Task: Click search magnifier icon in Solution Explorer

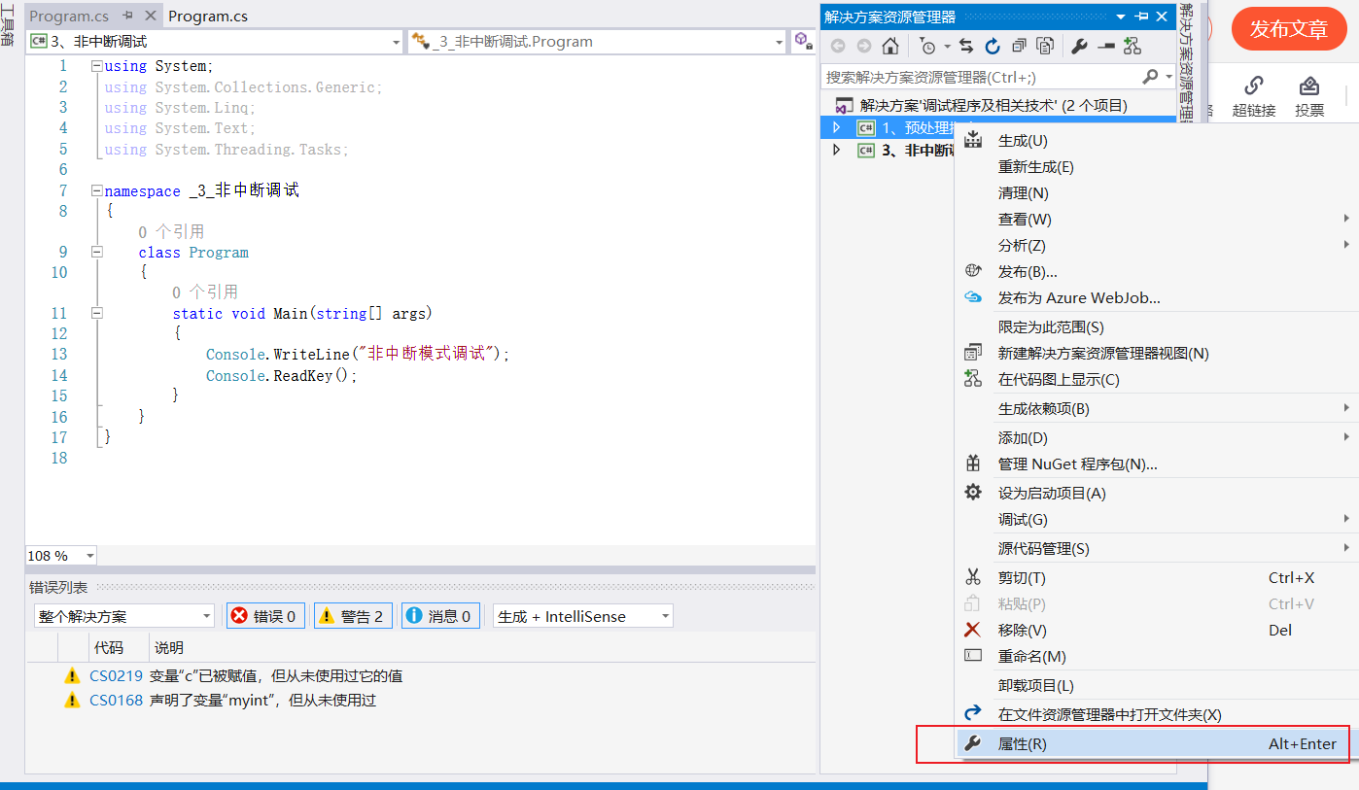Action: 1150,76
